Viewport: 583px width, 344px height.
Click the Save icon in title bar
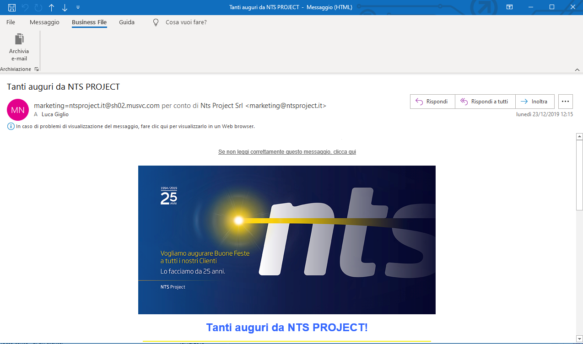[12, 7]
